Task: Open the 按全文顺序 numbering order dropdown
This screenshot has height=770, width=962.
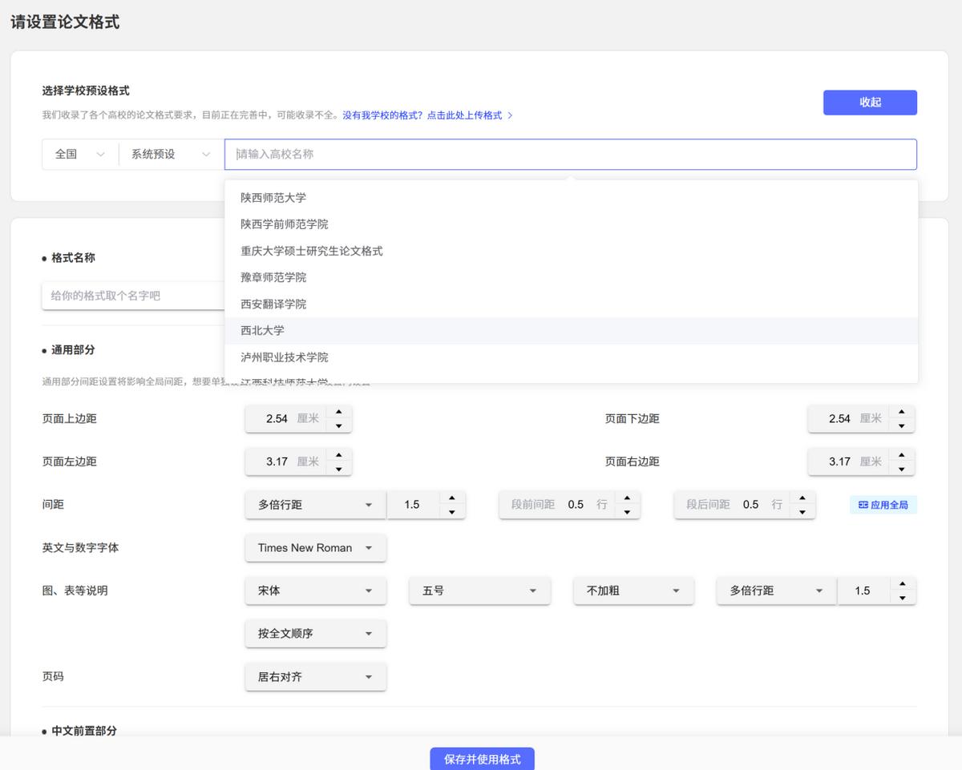Action: pyautogui.click(x=315, y=633)
